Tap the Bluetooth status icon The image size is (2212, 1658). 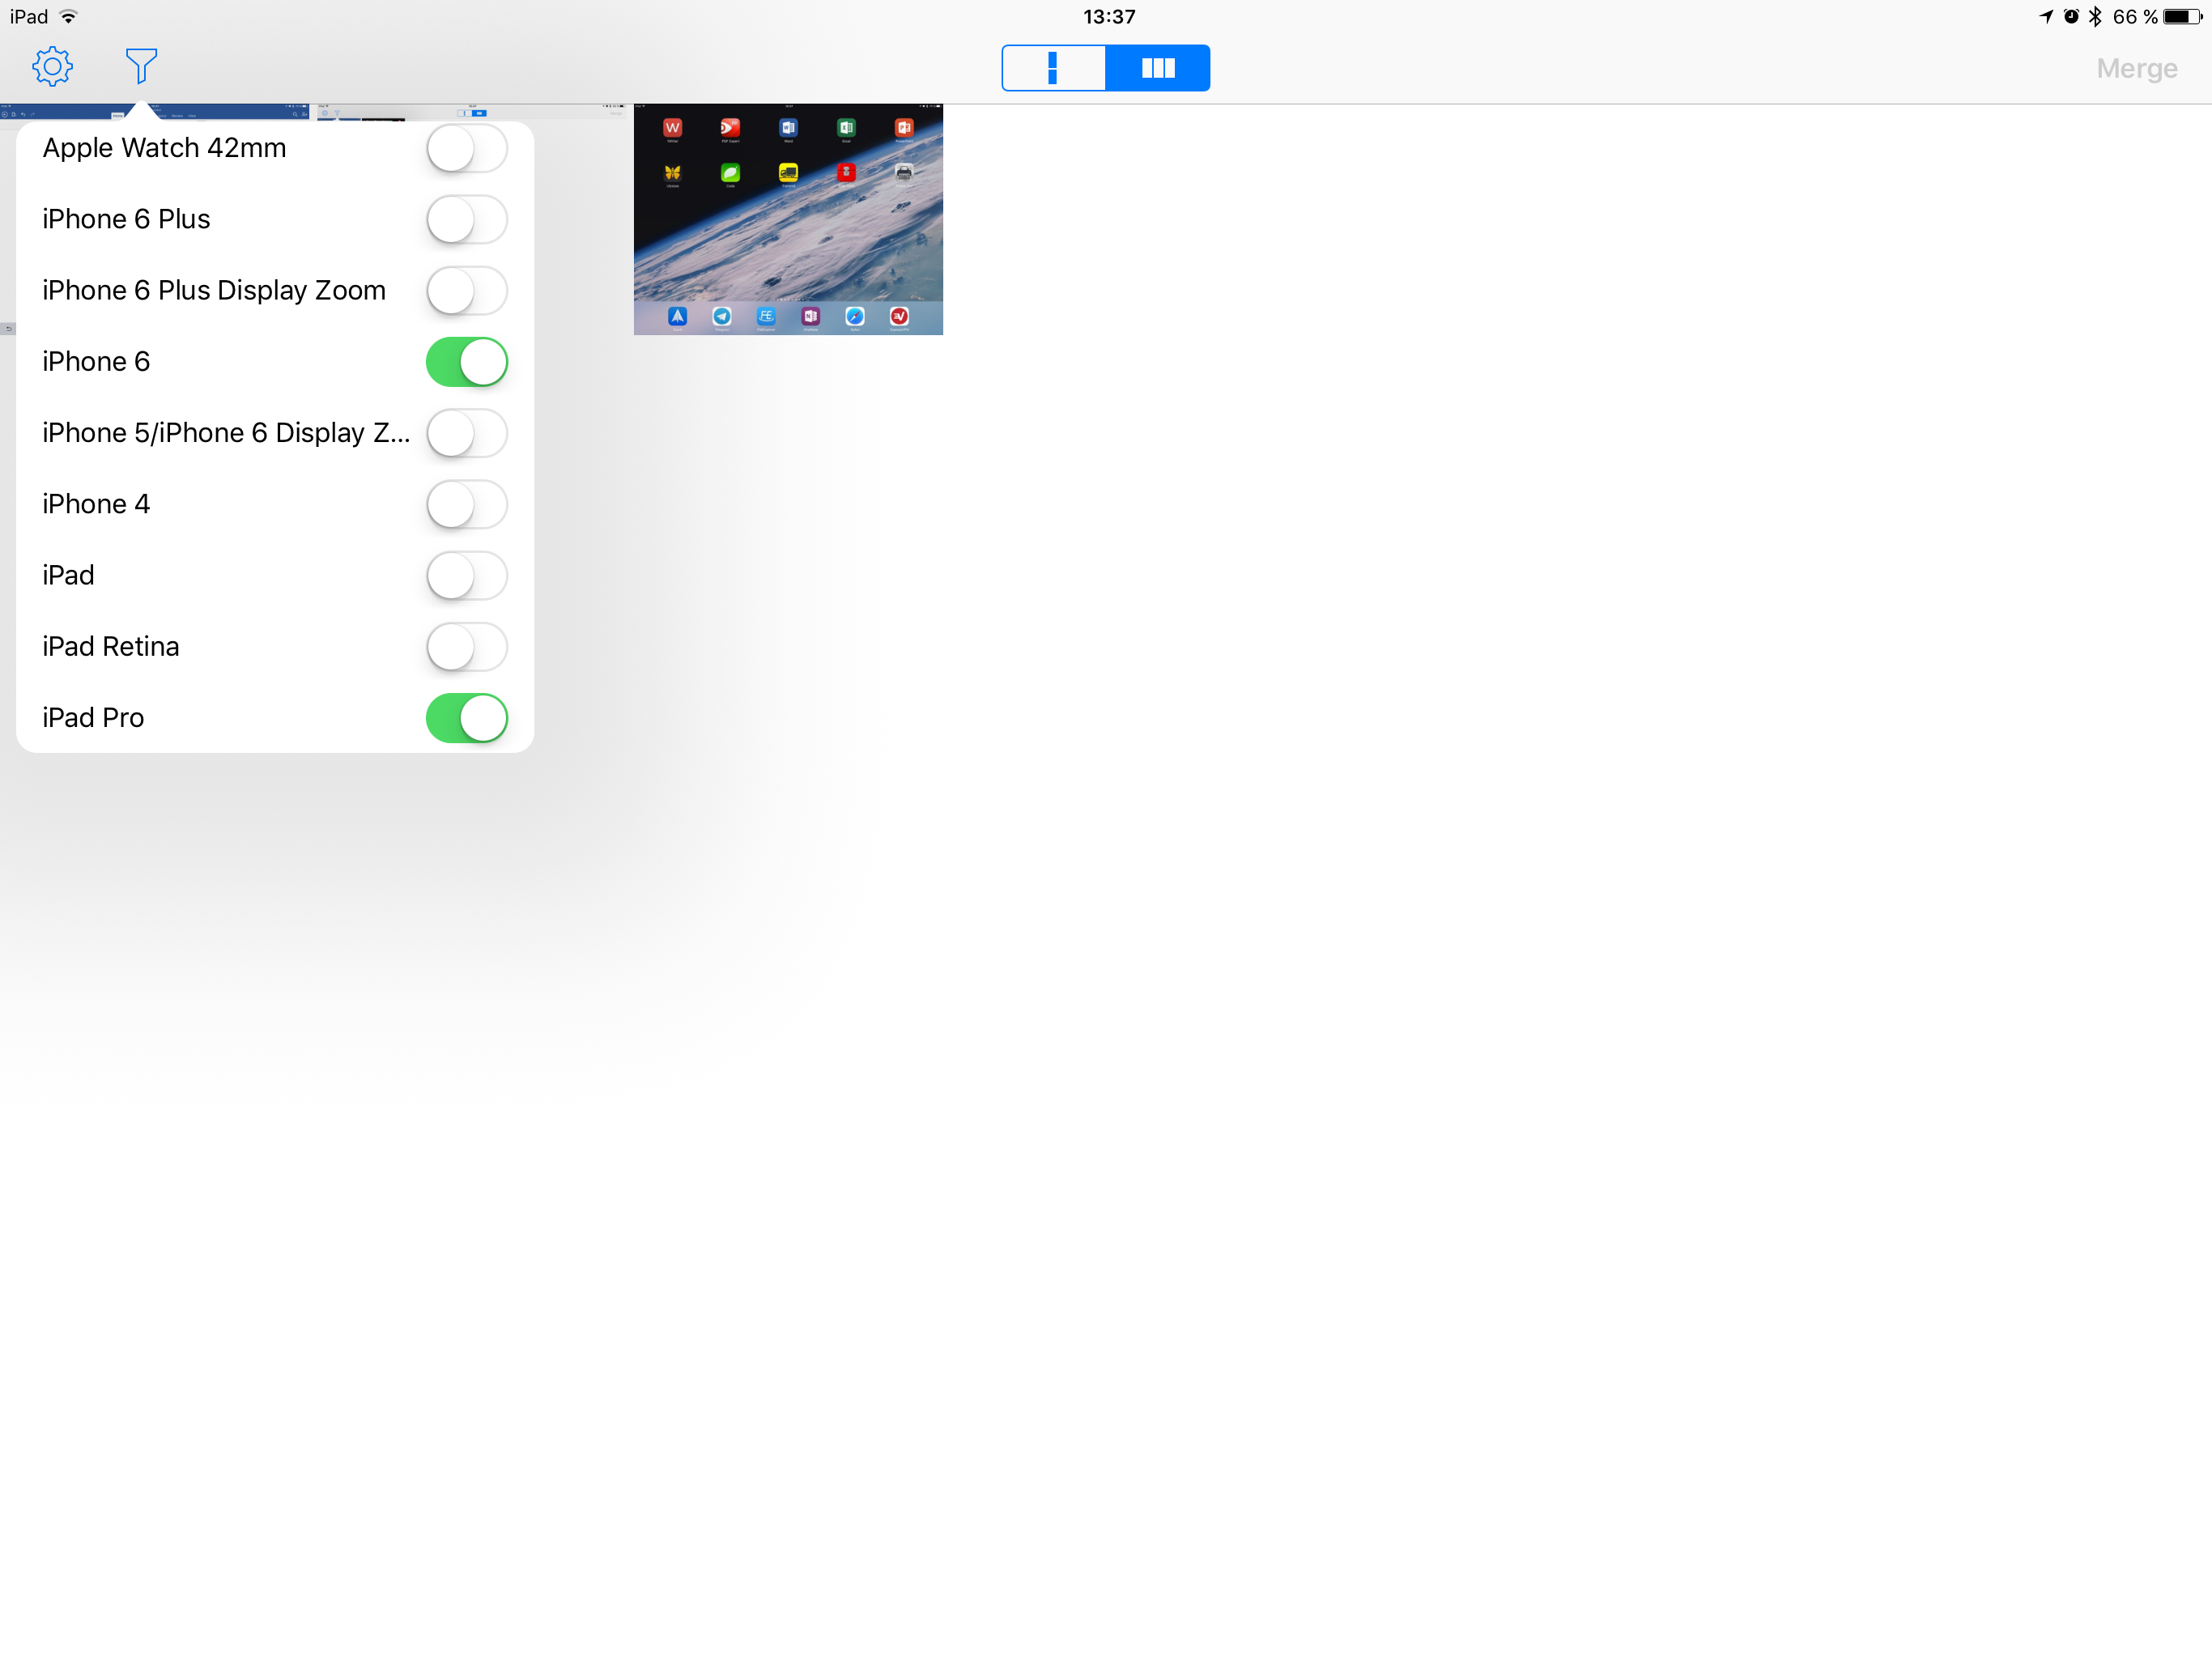point(2095,17)
